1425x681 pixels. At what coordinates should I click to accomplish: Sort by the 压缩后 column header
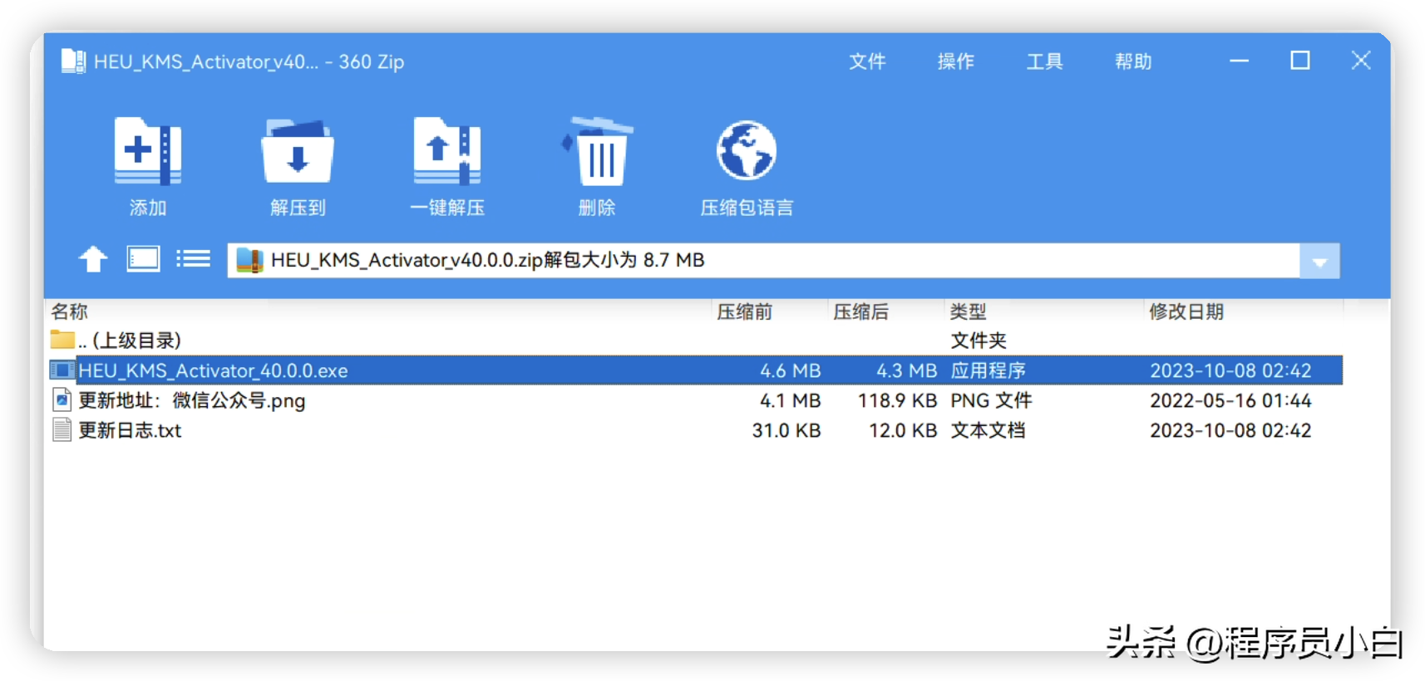click(x=861, y=311)
